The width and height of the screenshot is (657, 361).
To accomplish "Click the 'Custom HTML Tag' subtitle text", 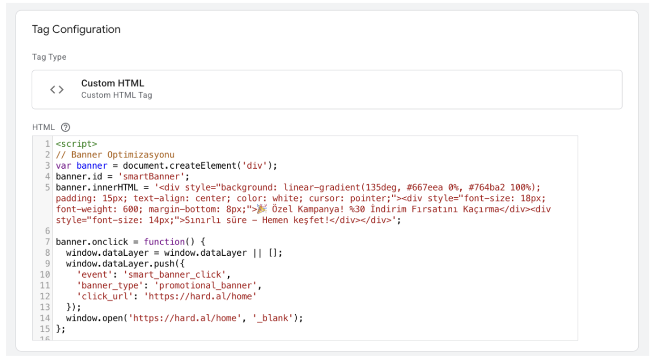I will click(117, 95).
